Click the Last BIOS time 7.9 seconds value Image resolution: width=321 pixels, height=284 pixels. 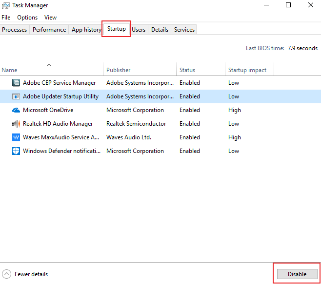click(x=302, y=48)
